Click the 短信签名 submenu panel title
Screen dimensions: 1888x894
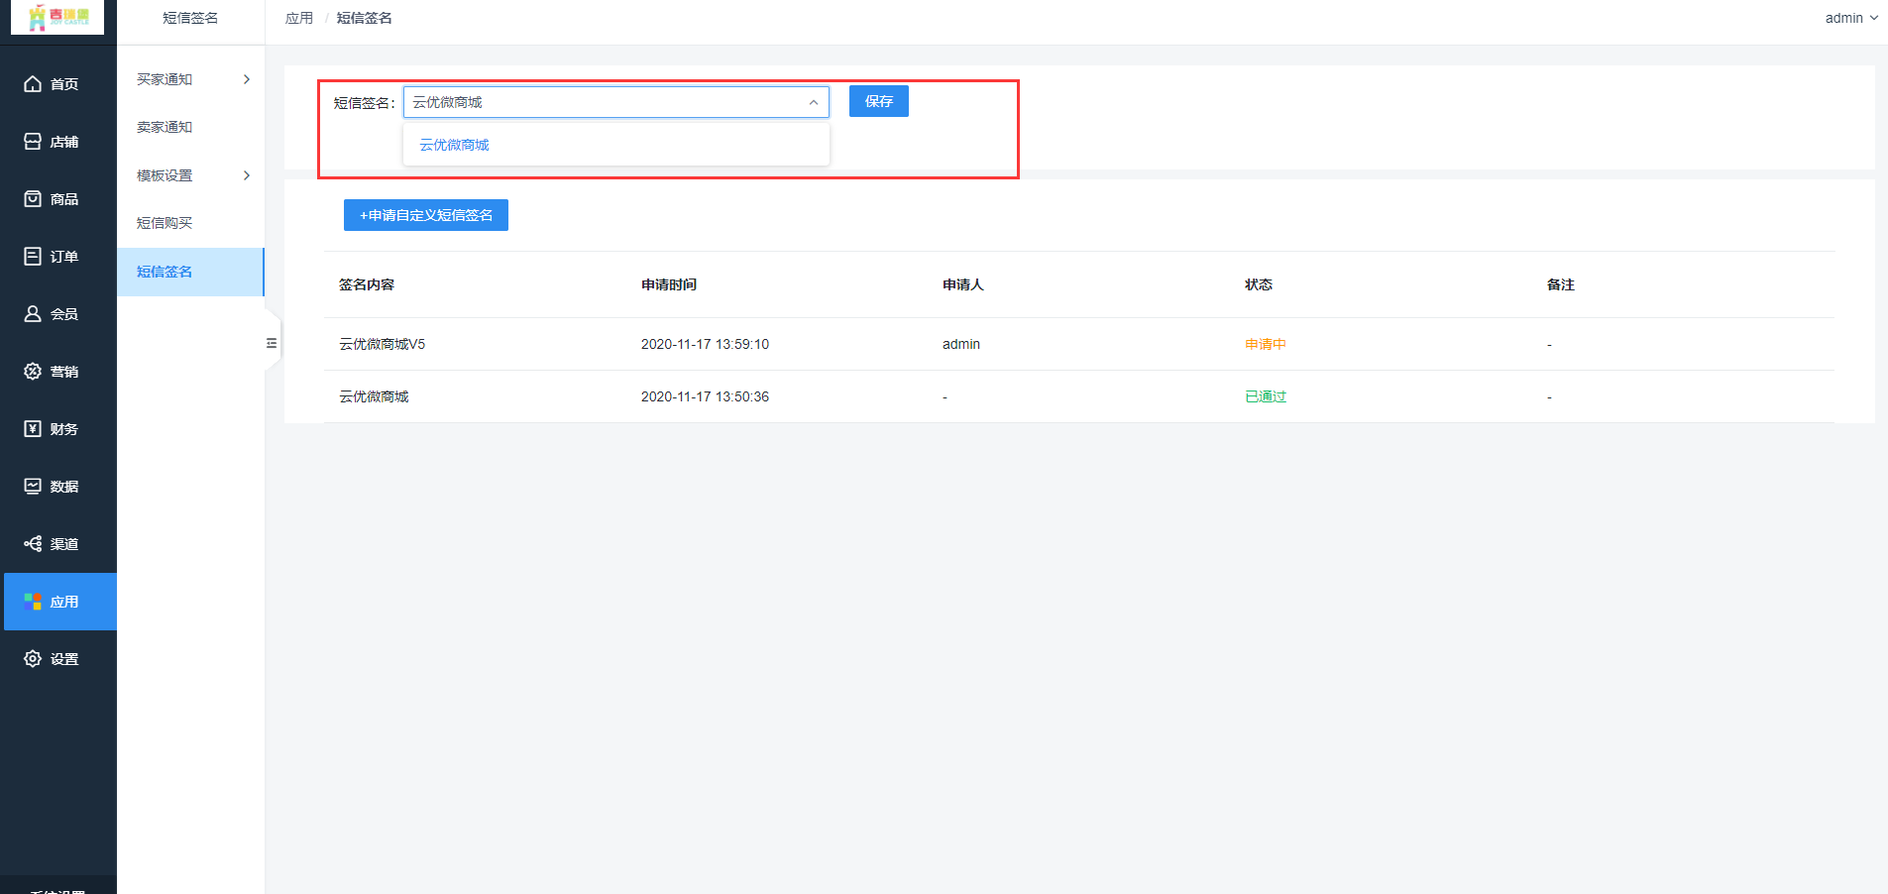(190, 18)
